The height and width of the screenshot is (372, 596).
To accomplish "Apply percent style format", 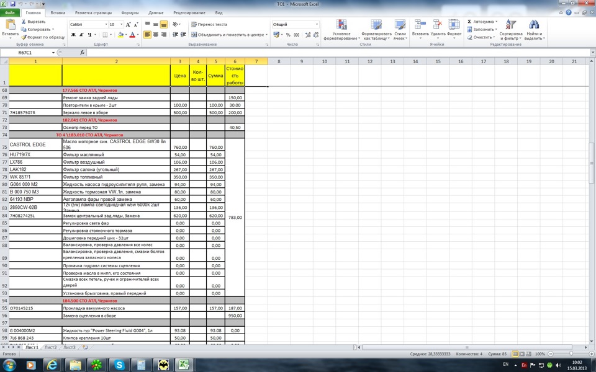I will pos(288,35).
